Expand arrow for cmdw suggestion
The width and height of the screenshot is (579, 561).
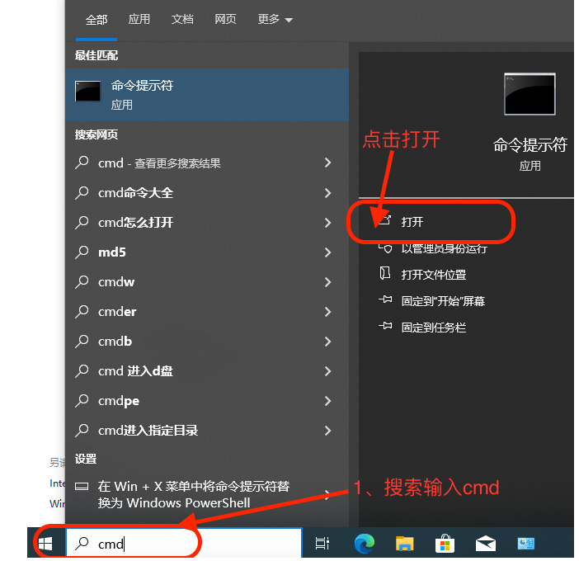click(x=327, y=282)
